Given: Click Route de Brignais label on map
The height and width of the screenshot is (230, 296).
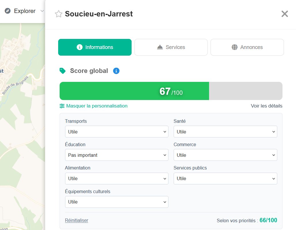Looking at the screenshot, I should coord(15,85).
